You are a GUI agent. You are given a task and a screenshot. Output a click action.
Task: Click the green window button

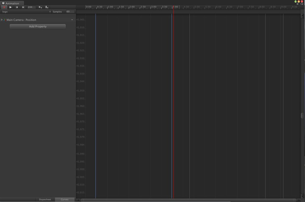296,2
